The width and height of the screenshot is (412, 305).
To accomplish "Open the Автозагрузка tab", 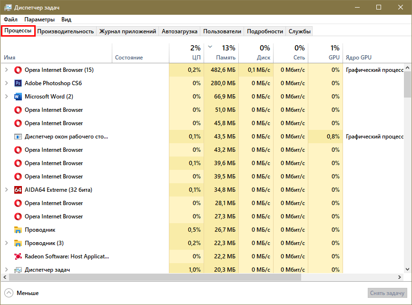I will tap(179, 31).
